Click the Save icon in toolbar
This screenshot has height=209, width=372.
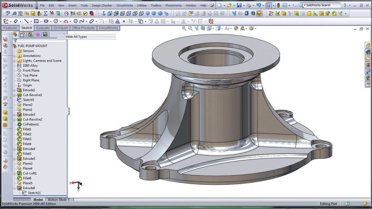tap(239, 5)
